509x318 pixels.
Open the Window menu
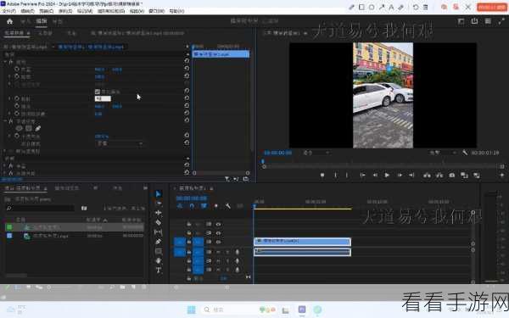coord(157,11)
